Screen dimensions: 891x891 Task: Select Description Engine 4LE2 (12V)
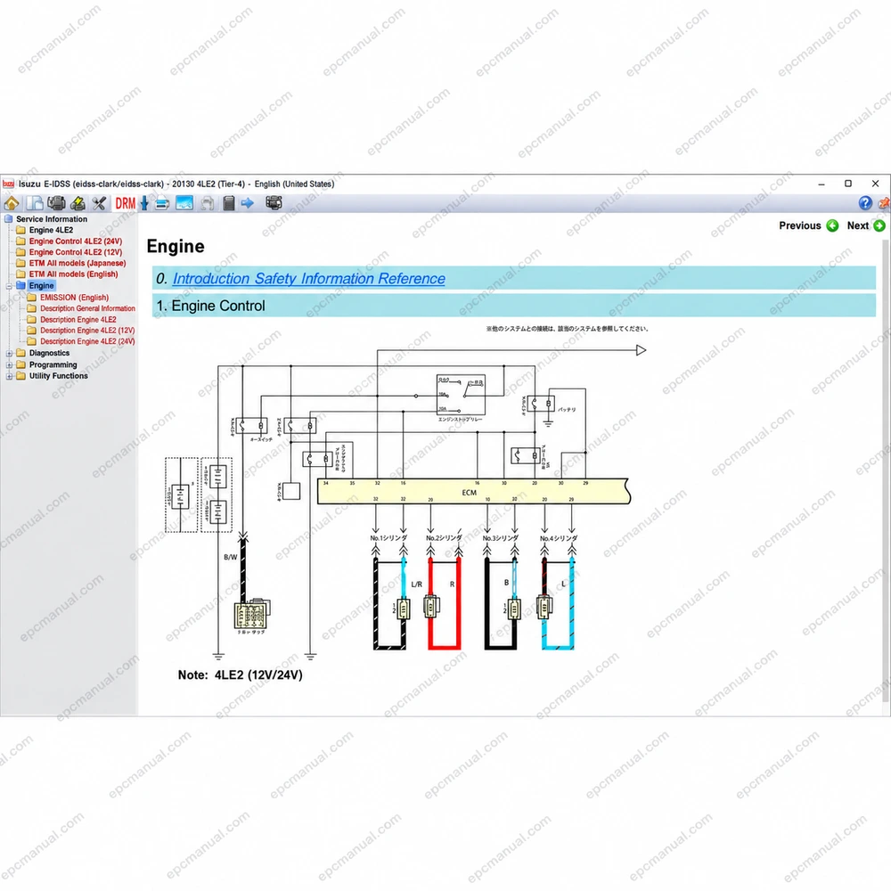pos(87,331)
